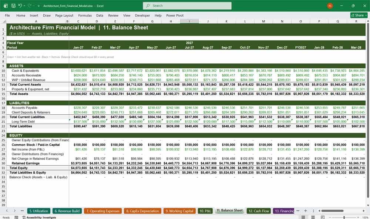Click the Save icon in the Quick Access Toolbar
The image size is (370, 219).
click(13, 6)
